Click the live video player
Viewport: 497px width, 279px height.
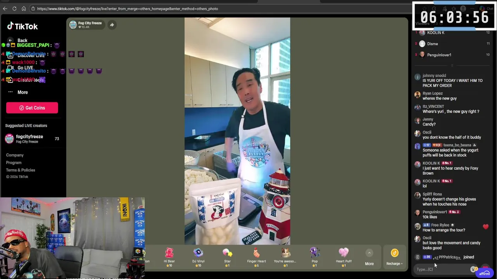tap(237, 131)
